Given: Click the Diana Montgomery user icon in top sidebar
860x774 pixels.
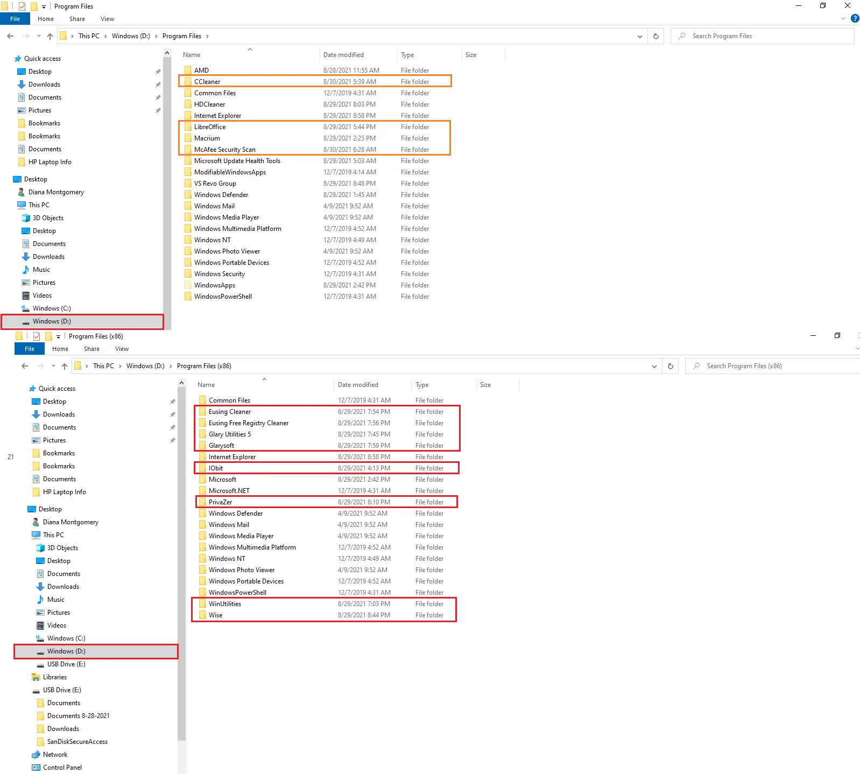Looking at the screenshot, I should pos(21,192).
